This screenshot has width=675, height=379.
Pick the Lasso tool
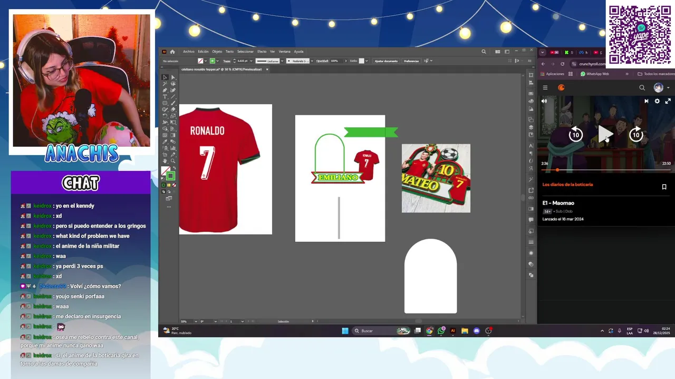pyautogui.click(x=173, y=84)
